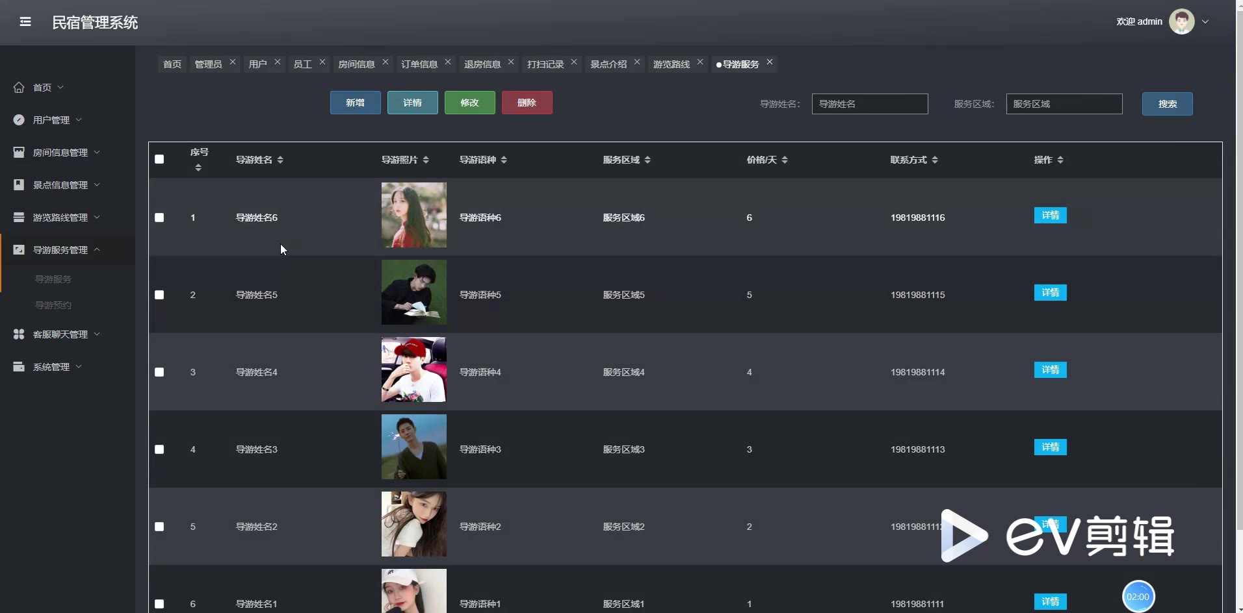Sort by 联系方式 column arrows
The image size is (1243, 613).
935,160
